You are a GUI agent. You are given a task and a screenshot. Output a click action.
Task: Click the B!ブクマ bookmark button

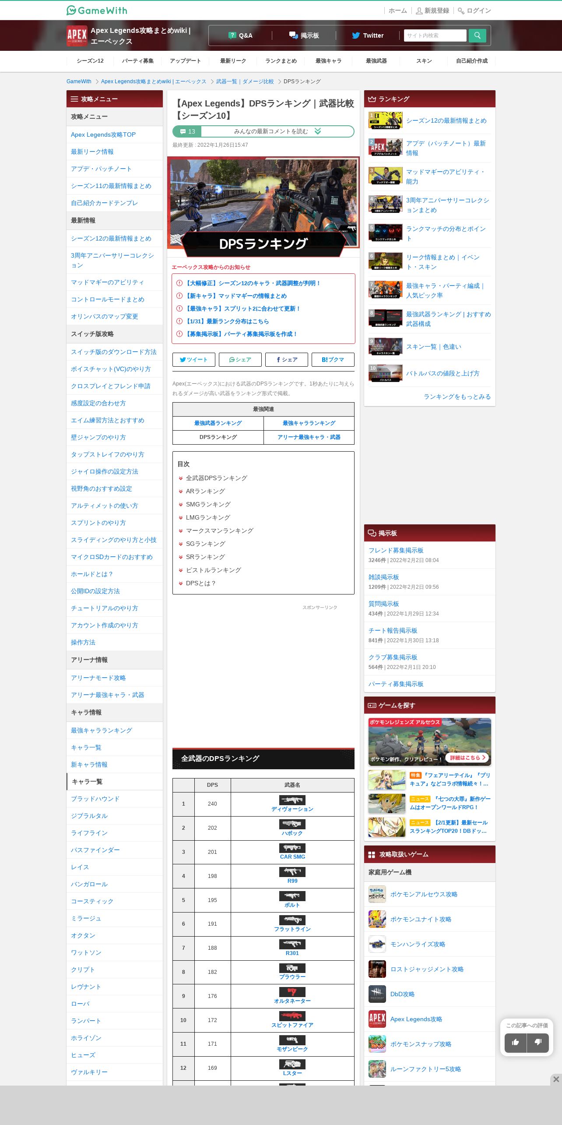click(333, 360)
